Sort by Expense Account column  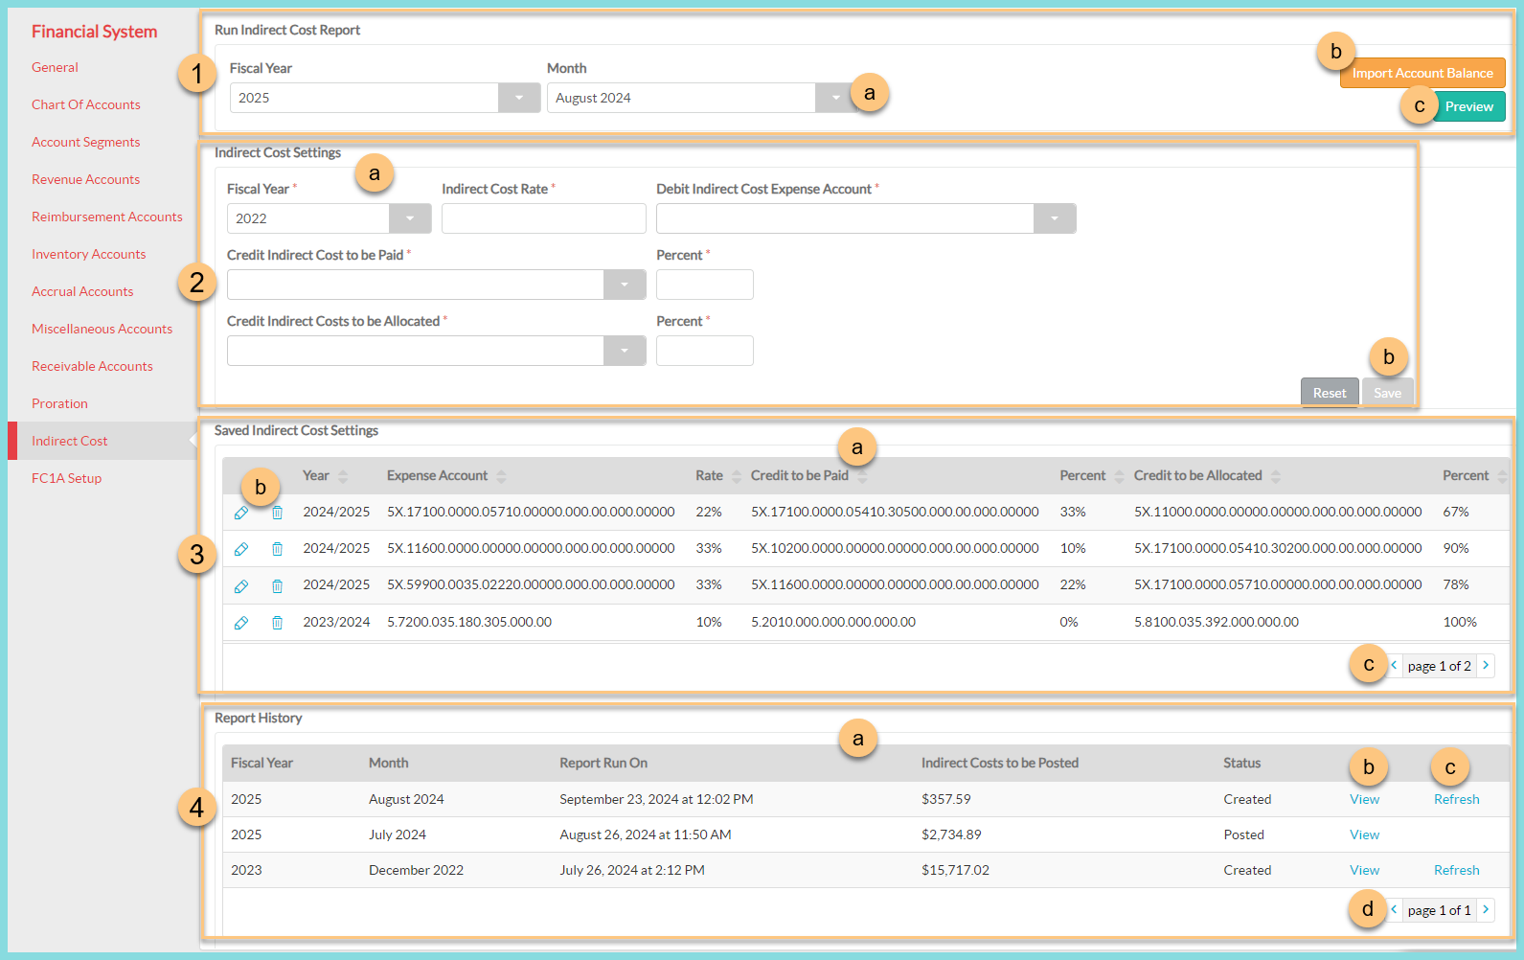point(501,476)
